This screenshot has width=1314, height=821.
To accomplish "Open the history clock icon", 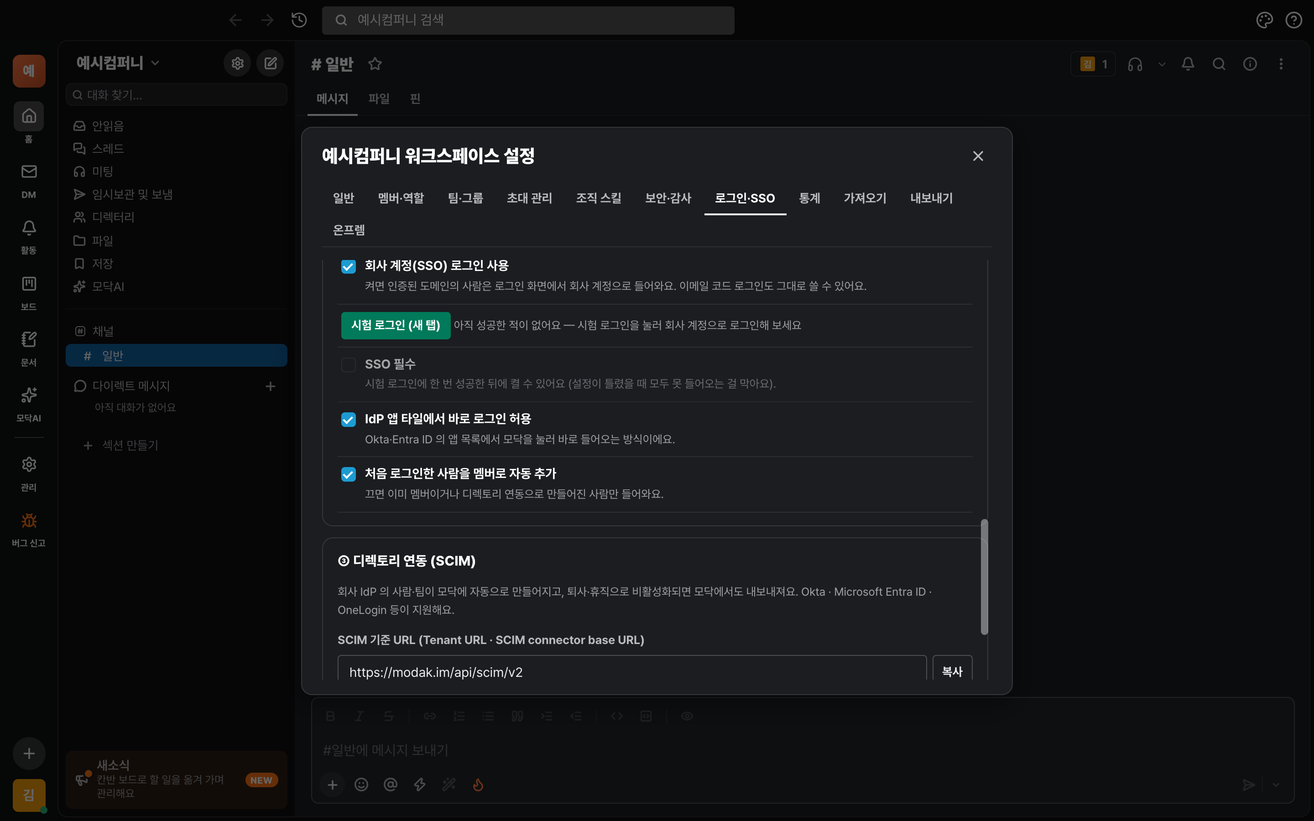I will pos(299,20).
